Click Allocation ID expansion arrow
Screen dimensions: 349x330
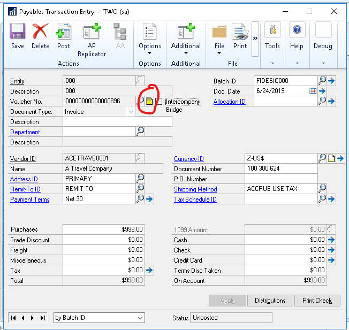[331, 101]
